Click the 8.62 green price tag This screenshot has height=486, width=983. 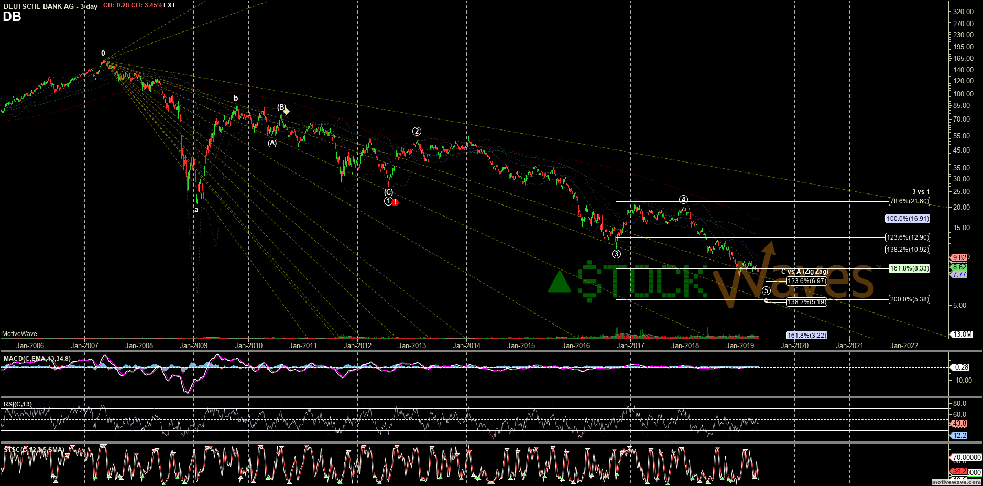(959, 267)
